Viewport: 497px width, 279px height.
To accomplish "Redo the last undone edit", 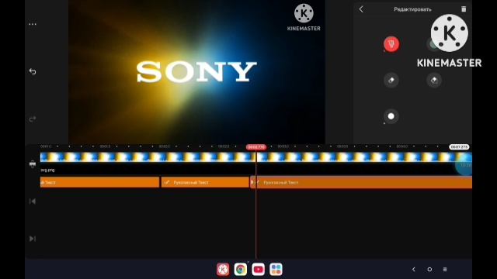I will 33,119.
